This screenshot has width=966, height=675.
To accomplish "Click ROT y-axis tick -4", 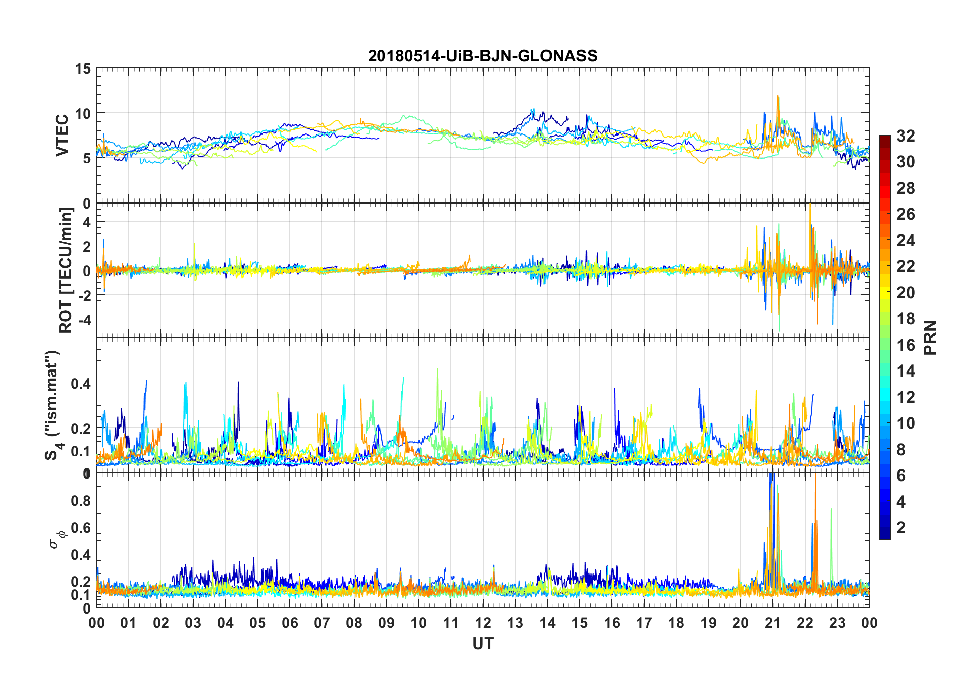I will tap(84, 320).
